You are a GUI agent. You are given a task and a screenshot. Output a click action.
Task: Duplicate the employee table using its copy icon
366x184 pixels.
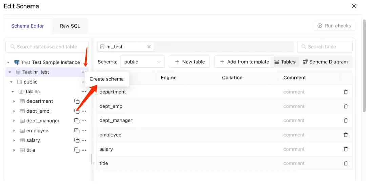point(77,131)
